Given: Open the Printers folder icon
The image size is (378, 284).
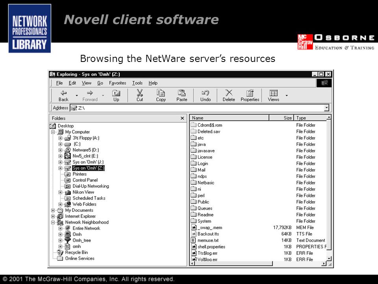Looking at the screenshot, I should [67, 174].
